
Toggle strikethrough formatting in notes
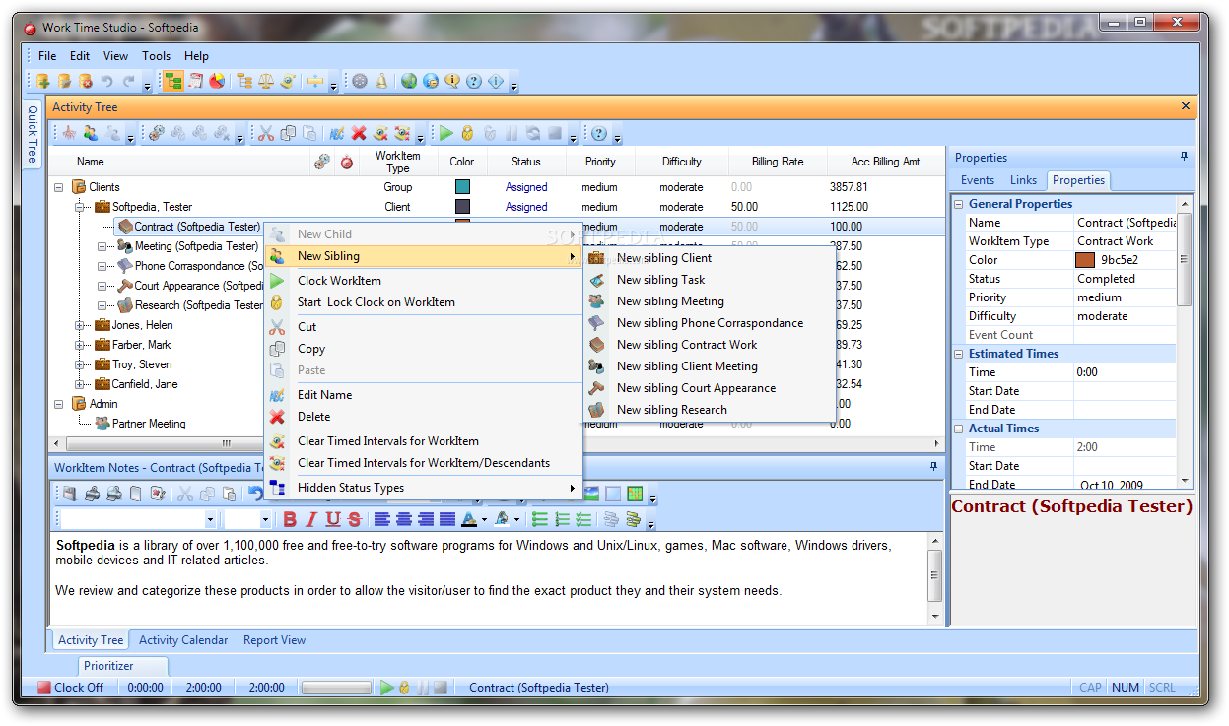355,519
